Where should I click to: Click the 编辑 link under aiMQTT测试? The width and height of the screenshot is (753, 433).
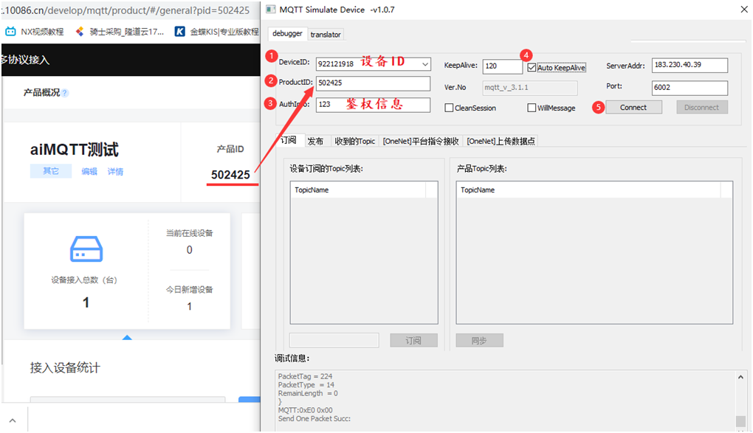click(x=89, y=171)
